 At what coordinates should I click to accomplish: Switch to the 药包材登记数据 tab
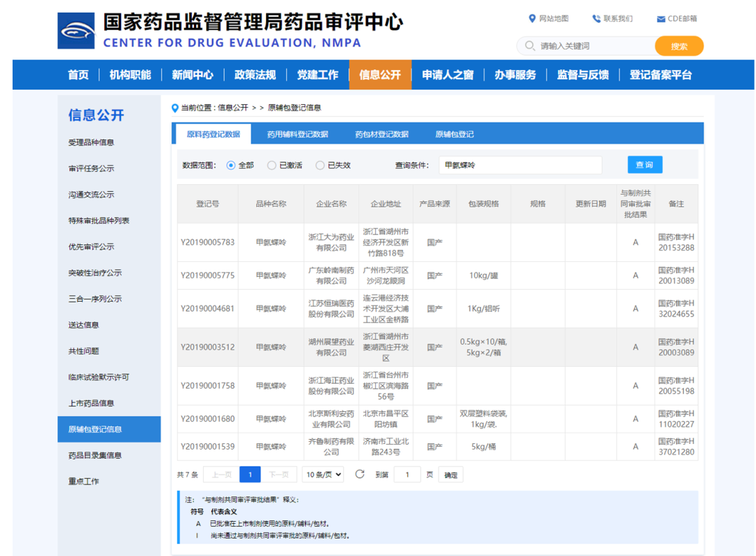click(x=381, y=134)
